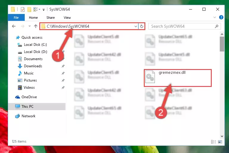Viewport: 229px width, 153px height.
Task: Open Documents in navigation pane
Action: tap(33, 59)
